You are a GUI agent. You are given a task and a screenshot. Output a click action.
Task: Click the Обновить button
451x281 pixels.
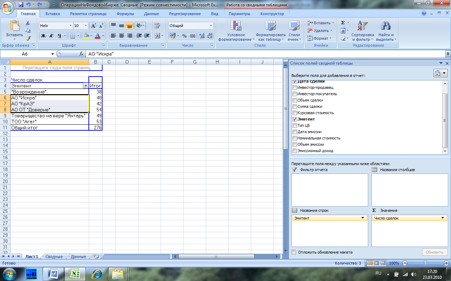click(x=434, y=252)
